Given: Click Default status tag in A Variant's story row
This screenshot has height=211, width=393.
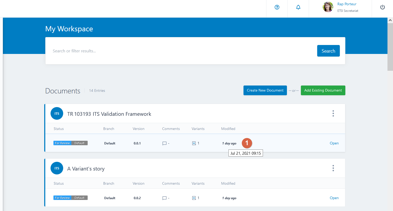Looking at the screenshot, I should click(x=79, y=198).
